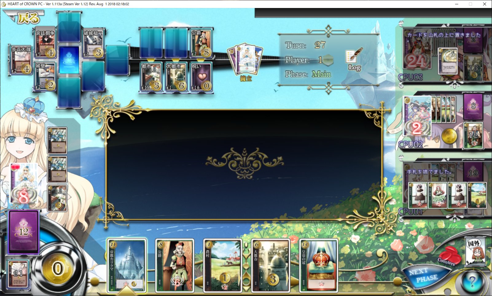Viewport: 492px width, 296px height.
Task: View CPU03's purple deck showing 2
Action: (x=473, y=40)
